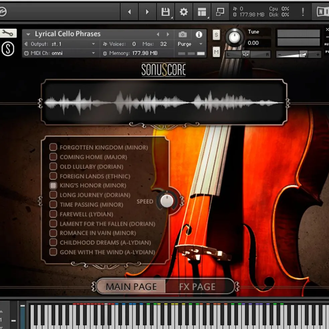Click the SONUSCORE logo
329x329 pixels.
pyautogui.click(x=163, y=70)
